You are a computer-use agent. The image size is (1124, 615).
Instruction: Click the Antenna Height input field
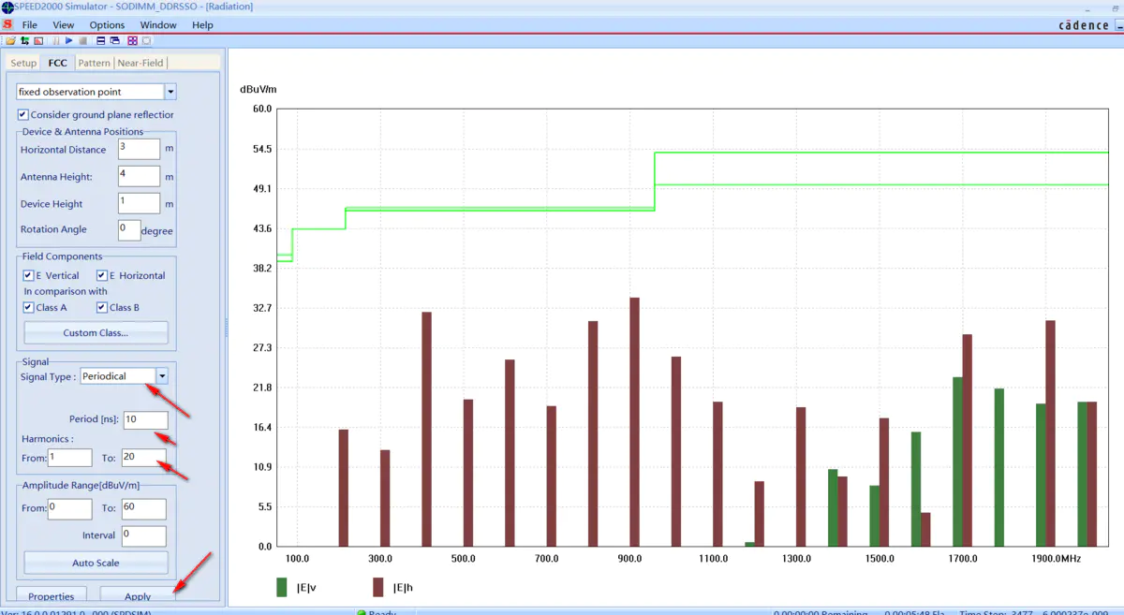pos(139,176)
